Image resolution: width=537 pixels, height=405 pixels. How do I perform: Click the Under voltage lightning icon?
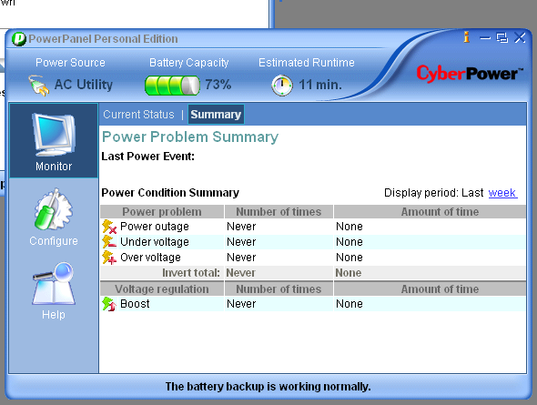(109, 242)
